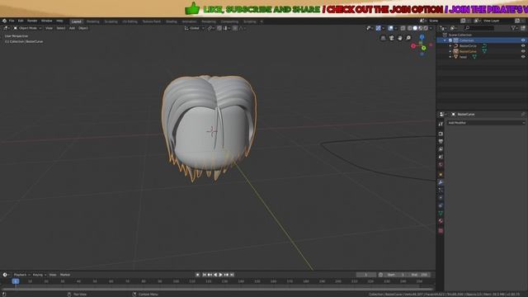Image resolution: width=528 pixels, height=297 pixels.
Task: Expand the BezierCircle outliner item
Action: point(450,46)
